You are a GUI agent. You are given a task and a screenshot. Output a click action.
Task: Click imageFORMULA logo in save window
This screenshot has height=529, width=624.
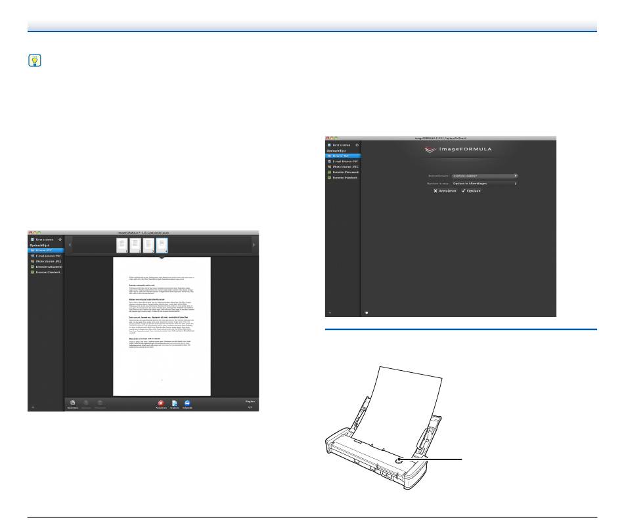(458, 150)
